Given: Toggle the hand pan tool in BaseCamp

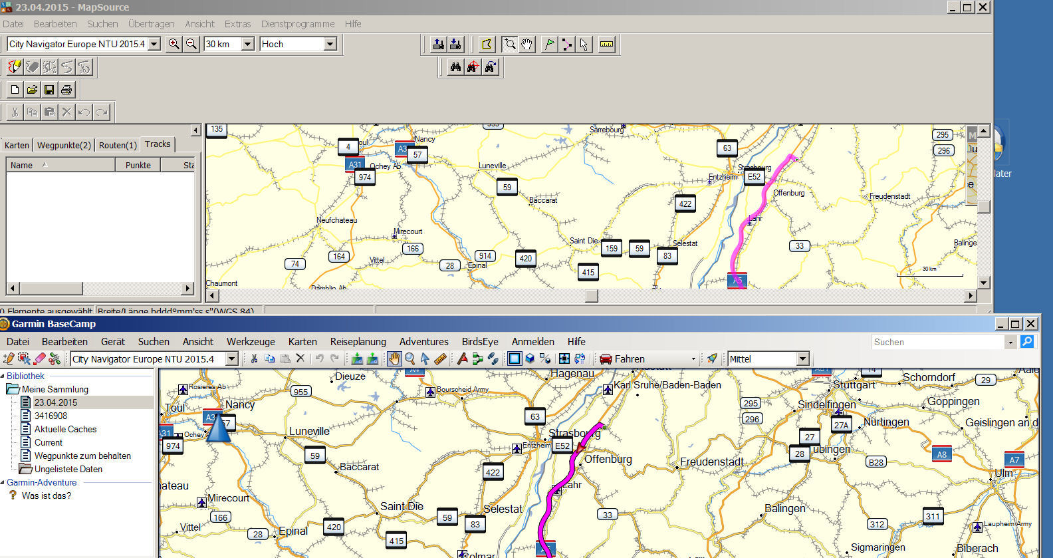Looking at the screenshot, I should 394,359.
